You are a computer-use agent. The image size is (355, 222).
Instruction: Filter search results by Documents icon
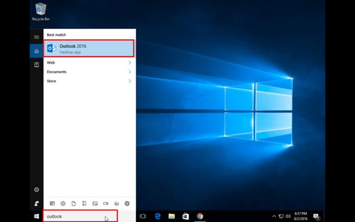[73, 203]
